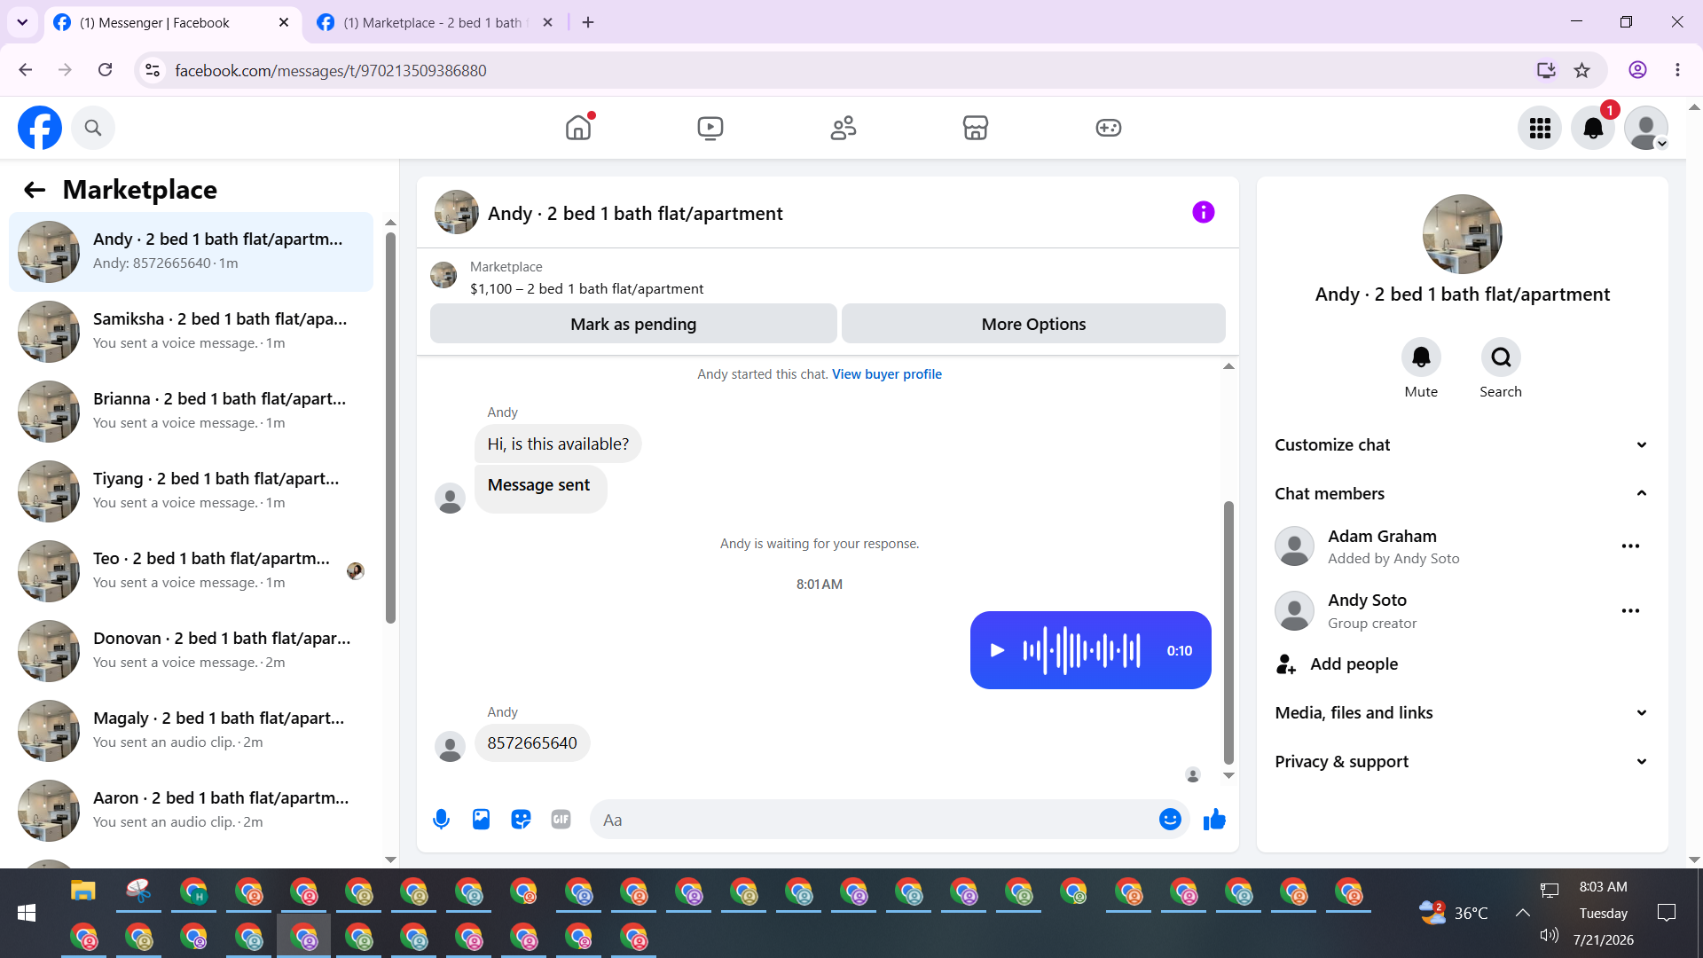
Task: Click the voice message waveform
Action: click(x=1081, y=650)
